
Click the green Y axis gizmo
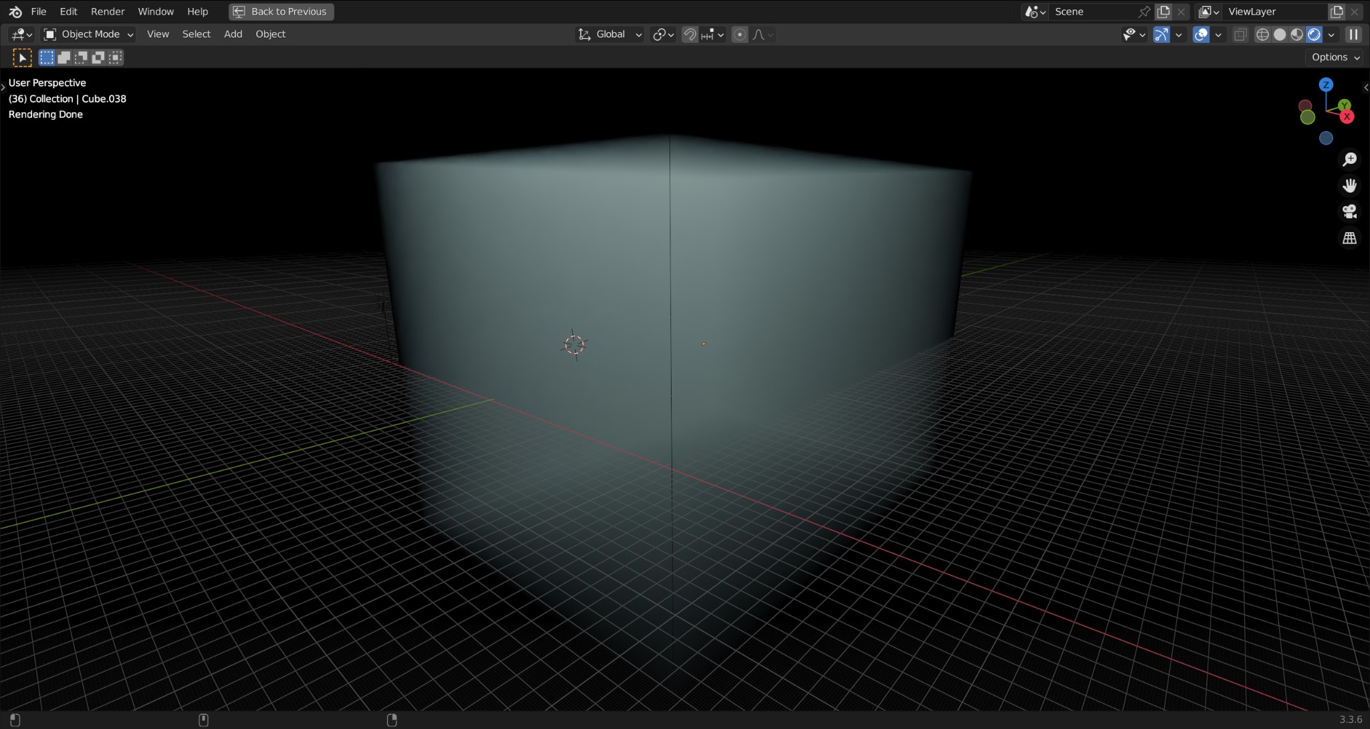point(1345,105)
